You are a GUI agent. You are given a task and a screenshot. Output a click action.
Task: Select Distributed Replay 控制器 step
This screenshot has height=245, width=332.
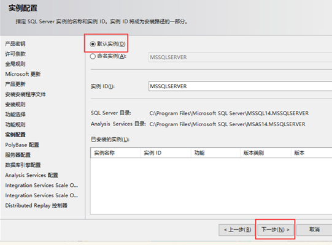[x=36, y=205]
